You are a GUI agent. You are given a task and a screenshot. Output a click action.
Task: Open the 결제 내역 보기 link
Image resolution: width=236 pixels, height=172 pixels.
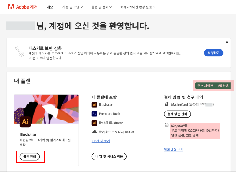pos(173,150)
